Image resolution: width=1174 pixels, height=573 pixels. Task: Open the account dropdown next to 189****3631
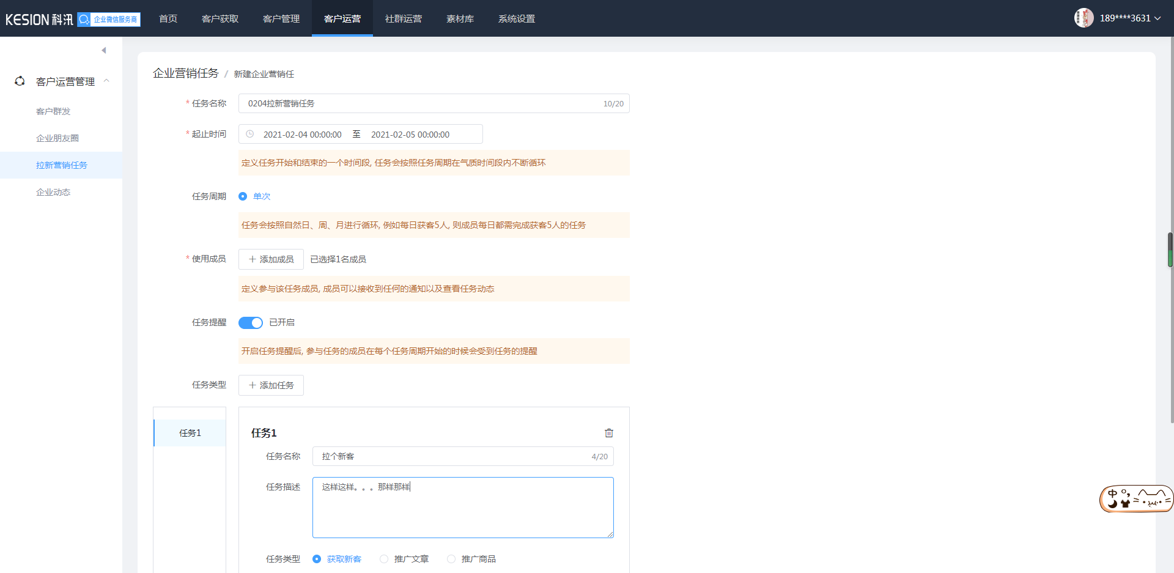pos(1157,18)
